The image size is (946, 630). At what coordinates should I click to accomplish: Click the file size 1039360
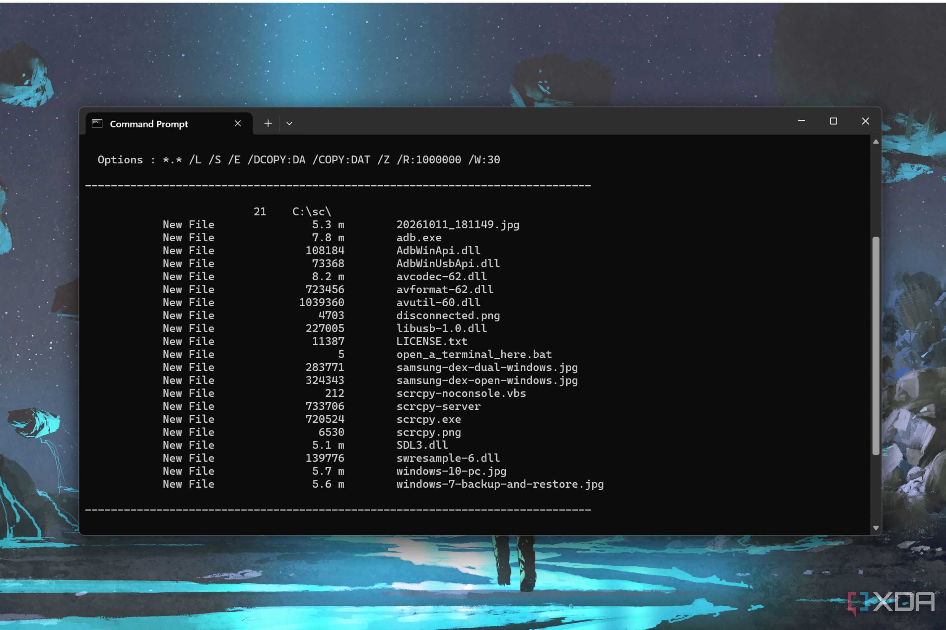tap(322, 302)
